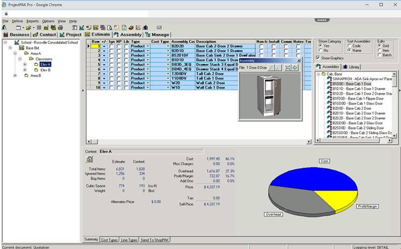Click the zoom out magnifier in Assembly window
The width and height of the screenshot is (401, 249).
[278, 68]
